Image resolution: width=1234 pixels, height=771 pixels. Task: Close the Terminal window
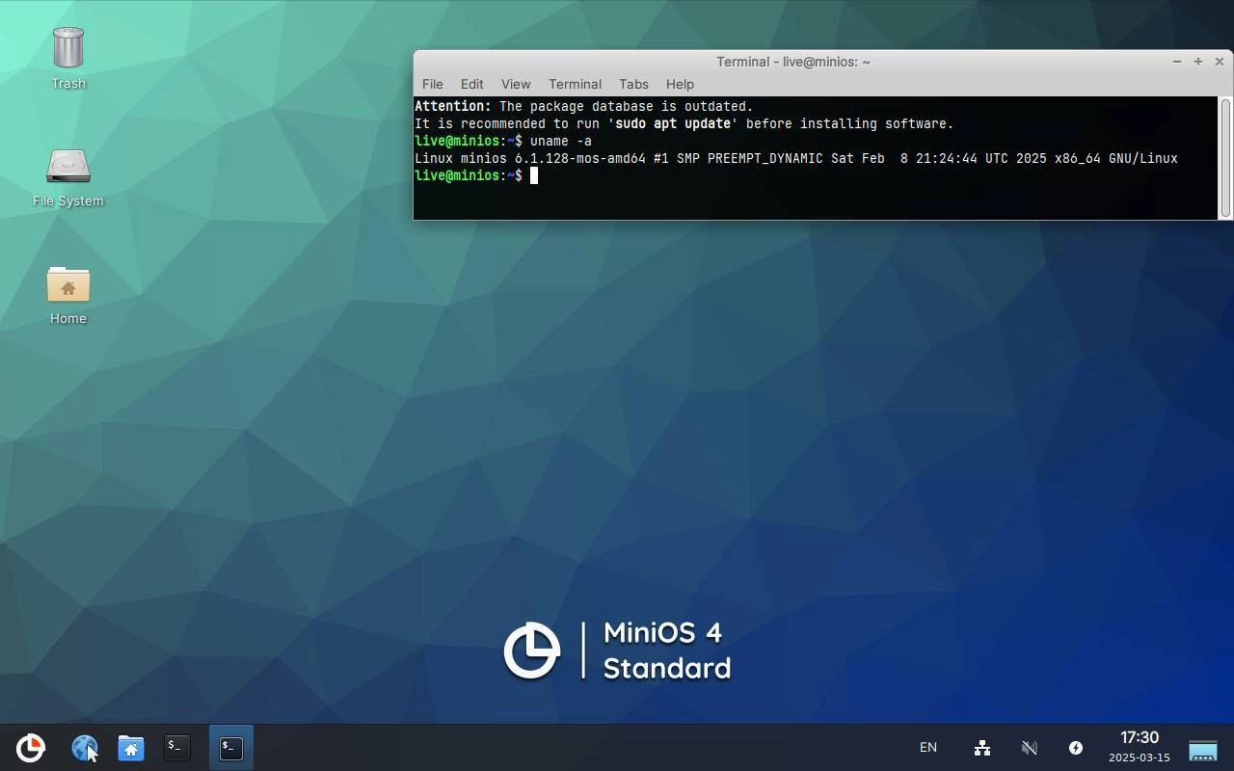[1220, 62]
